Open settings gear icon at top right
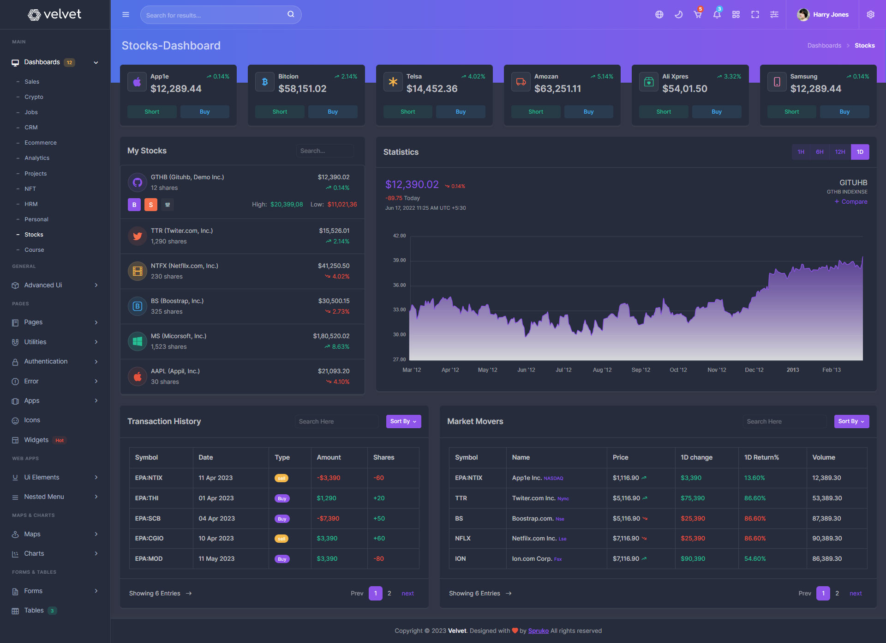This screenshot has width=886, height=643. pyautogui.click(x=870, y=15)
